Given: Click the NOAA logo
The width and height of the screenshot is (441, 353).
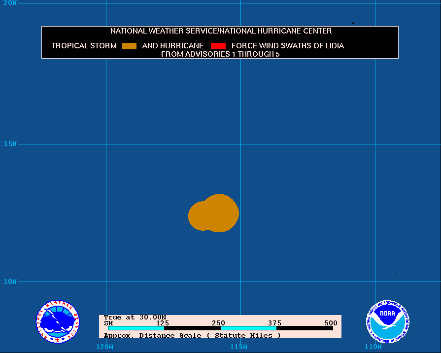Looking at the screenshot, I should coord(388,321).
